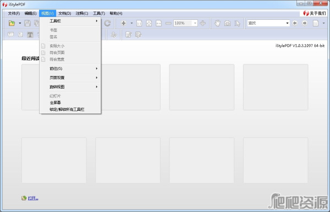Expand the 工具栏 submenu
This screenshot has width=330, height=212.
coord(70,21)
